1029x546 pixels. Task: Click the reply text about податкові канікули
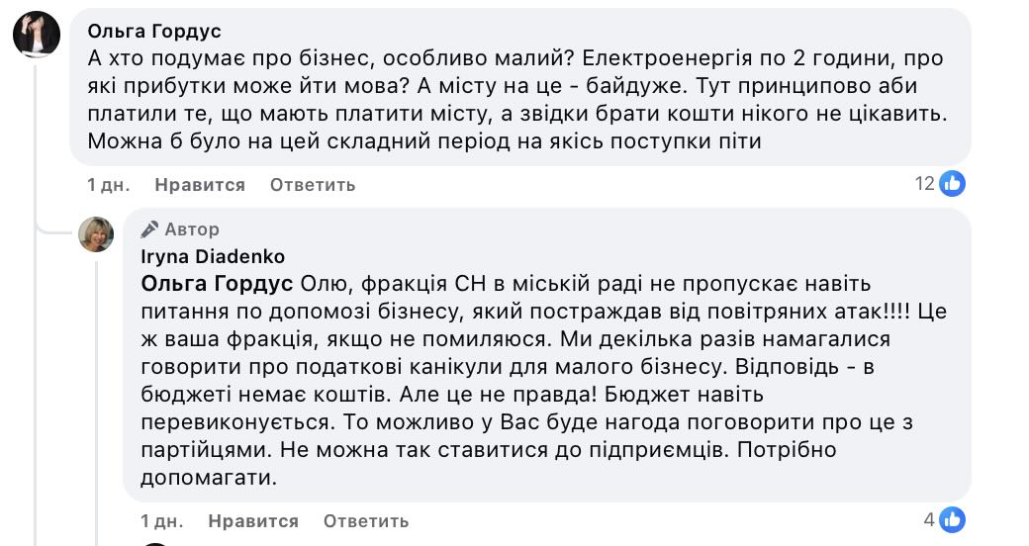point(514,367)
